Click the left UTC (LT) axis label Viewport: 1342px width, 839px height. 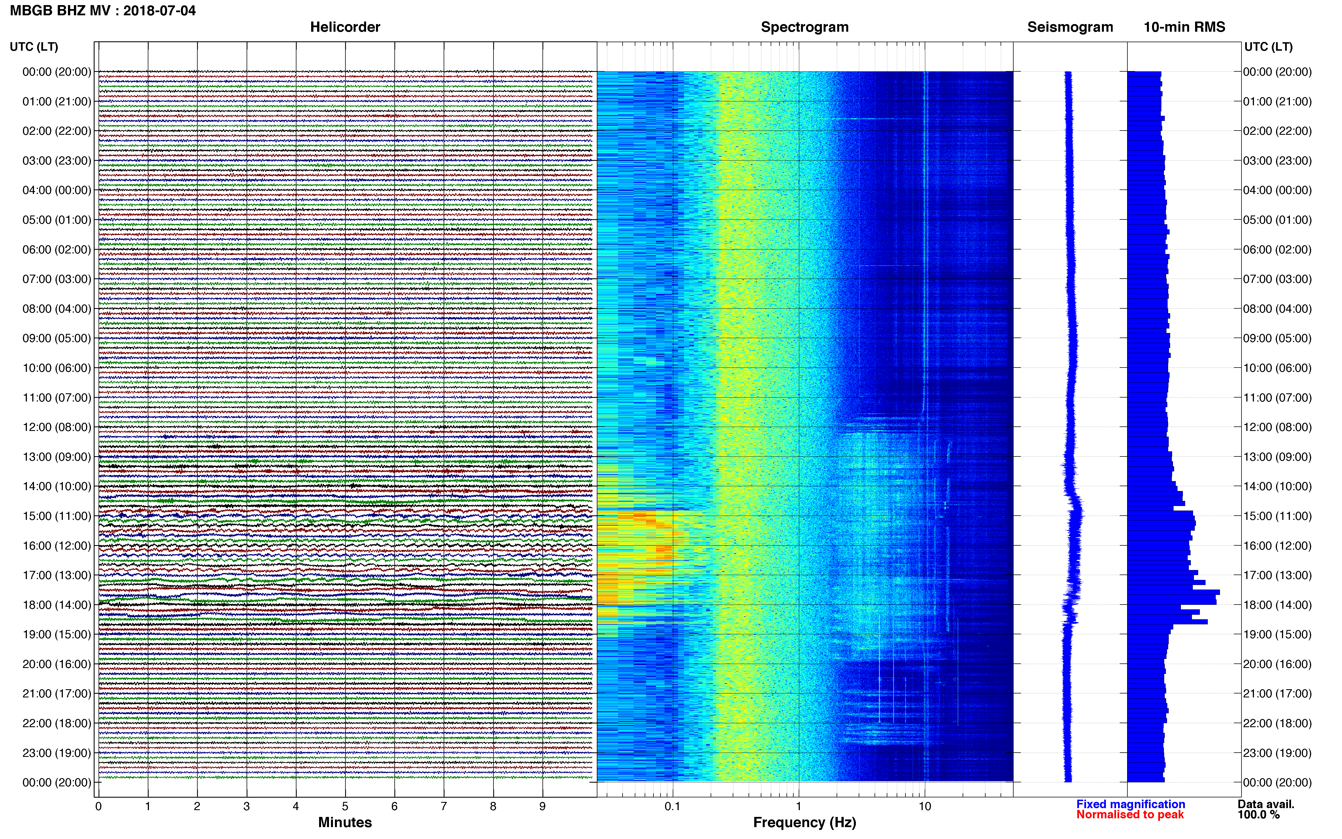tap(34, 47)
